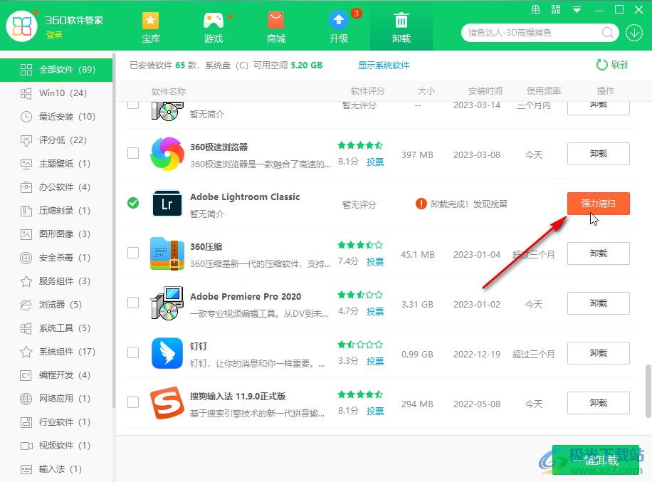652x482 pixels.
Task: Check the 360压缩 checkbox
Action: click(133, 253)
